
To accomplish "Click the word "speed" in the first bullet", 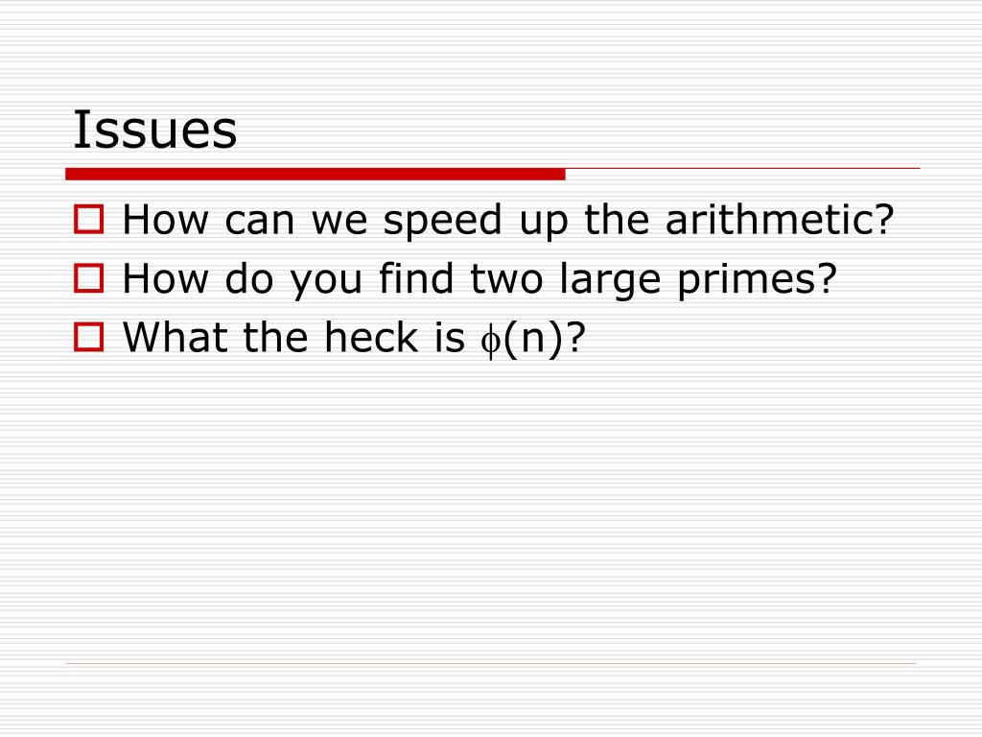I will (x=443, y=222).
